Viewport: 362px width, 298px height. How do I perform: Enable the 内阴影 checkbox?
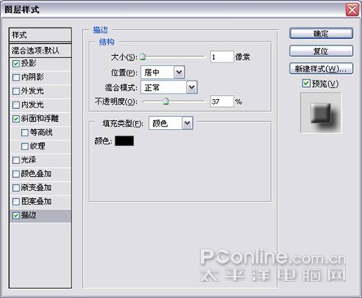pos(15,78)
